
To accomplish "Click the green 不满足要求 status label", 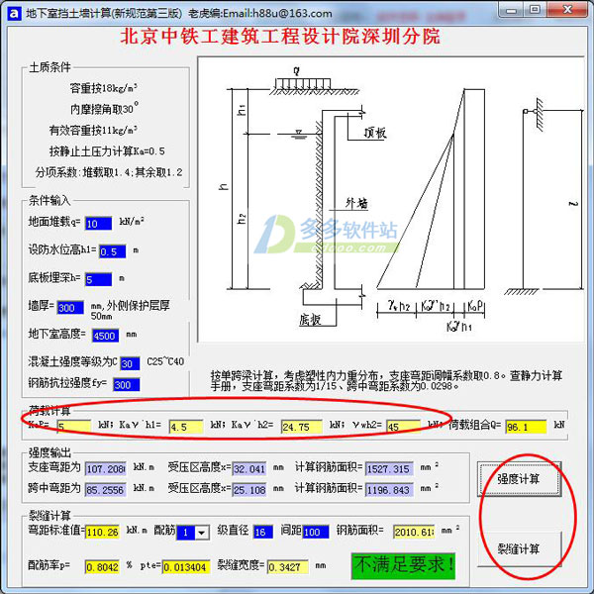I will point(403,565).
